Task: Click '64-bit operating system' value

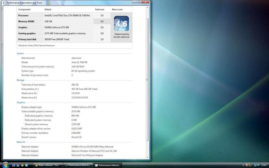Action: coord(83,71)
